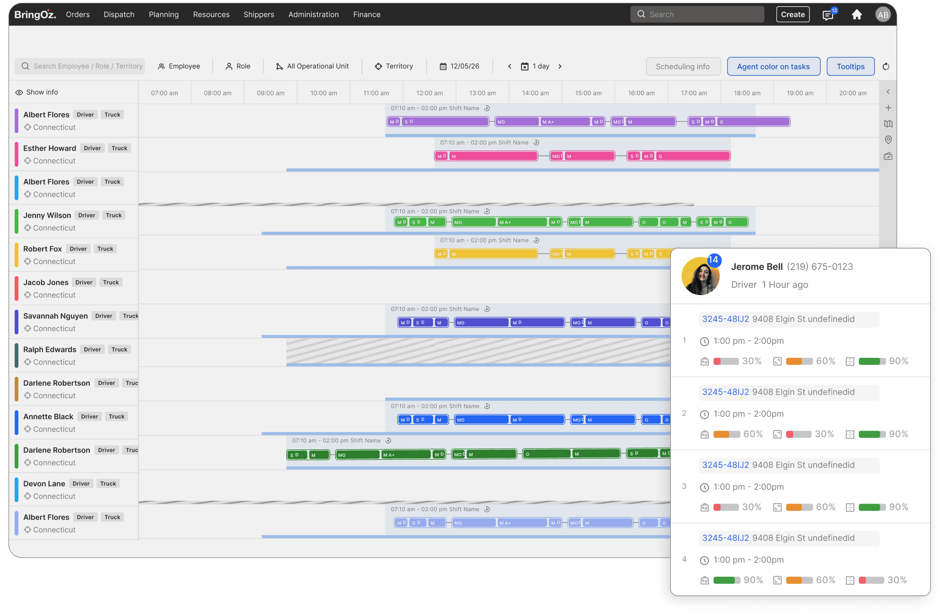Click the weight capacity icon on task 4
The height and width of the screenshot is (616, 945).
pos(705,581)
